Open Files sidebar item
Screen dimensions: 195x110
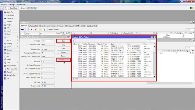coord(8,53)
